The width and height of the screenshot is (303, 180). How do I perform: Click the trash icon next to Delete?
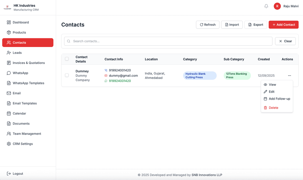coord(265,108)
